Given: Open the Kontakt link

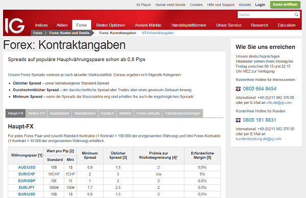Looking at the screenshot, I should tap(245, 5).
